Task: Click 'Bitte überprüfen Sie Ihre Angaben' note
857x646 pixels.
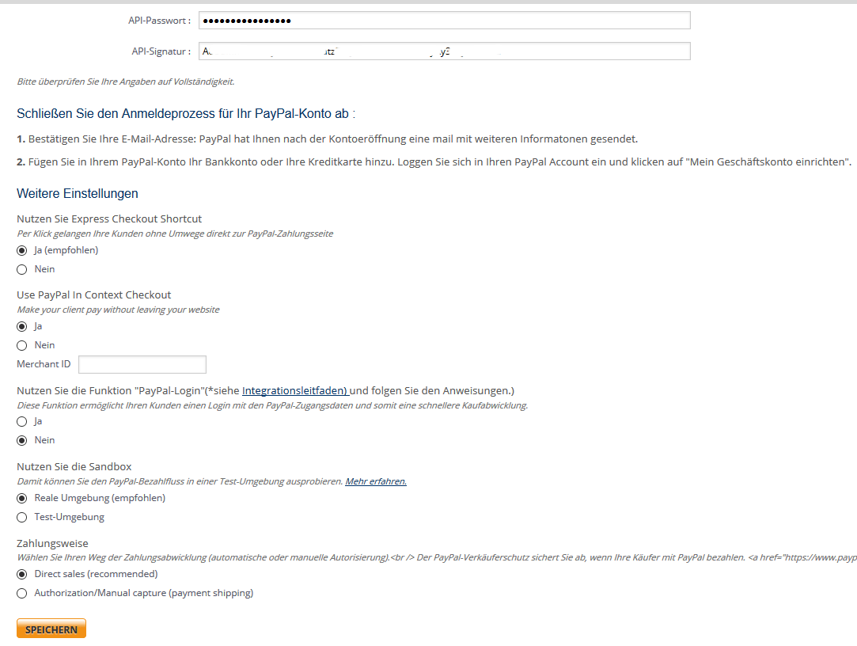Action: click(x=126, y=82)
